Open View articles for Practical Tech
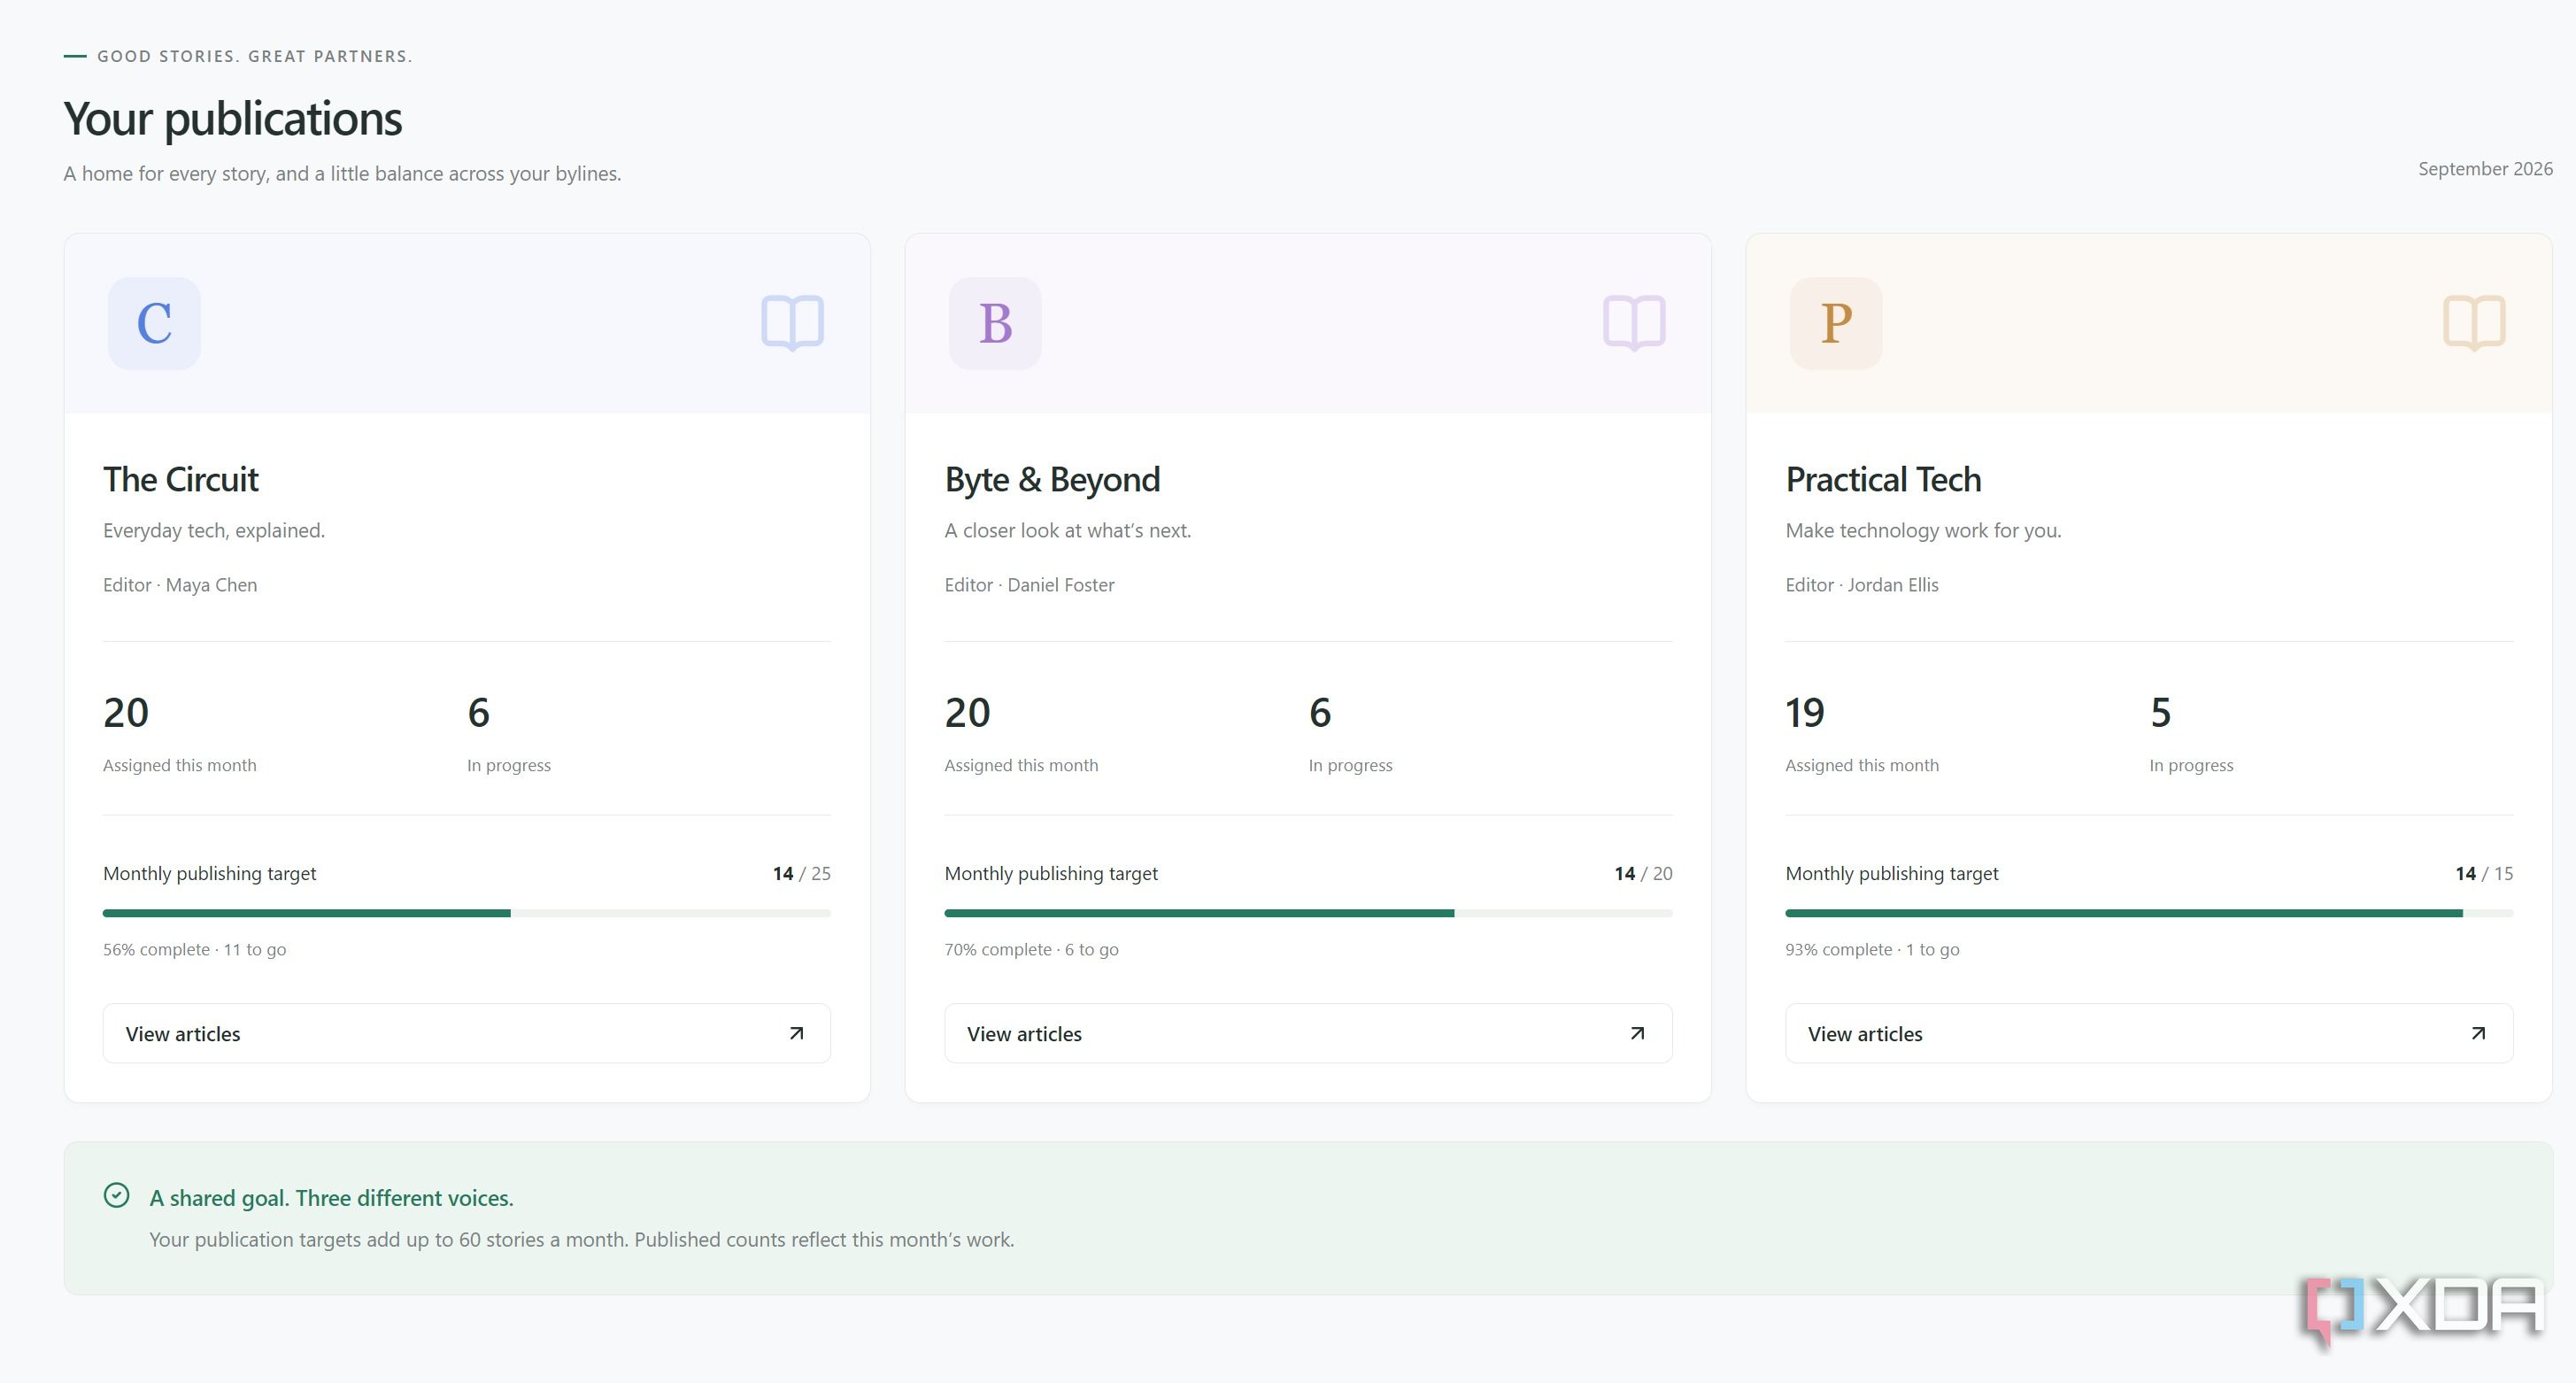 (2149, 1033)
